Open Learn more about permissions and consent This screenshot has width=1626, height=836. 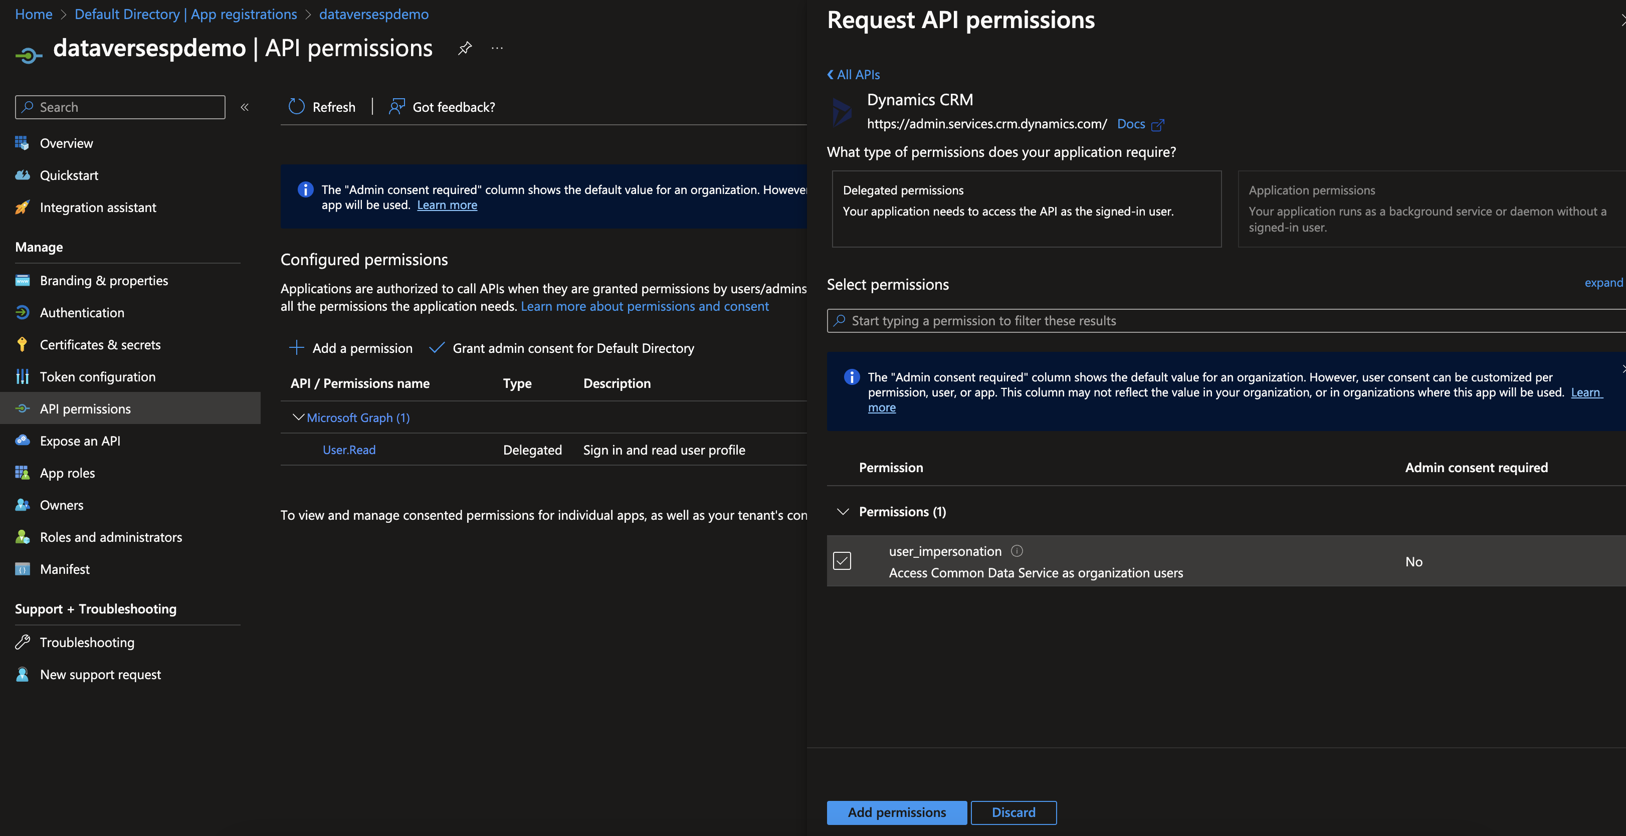coord(645,306)
